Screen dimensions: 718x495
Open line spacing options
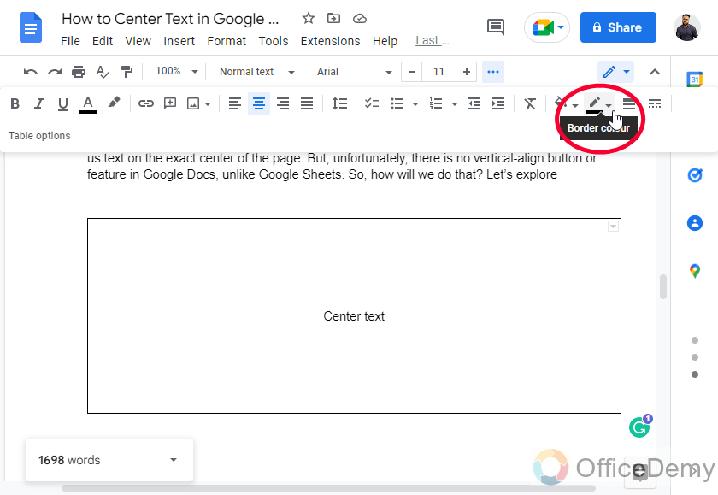coord(339,103)
